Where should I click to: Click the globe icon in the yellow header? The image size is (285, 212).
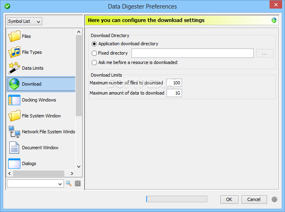coord(274,20)
